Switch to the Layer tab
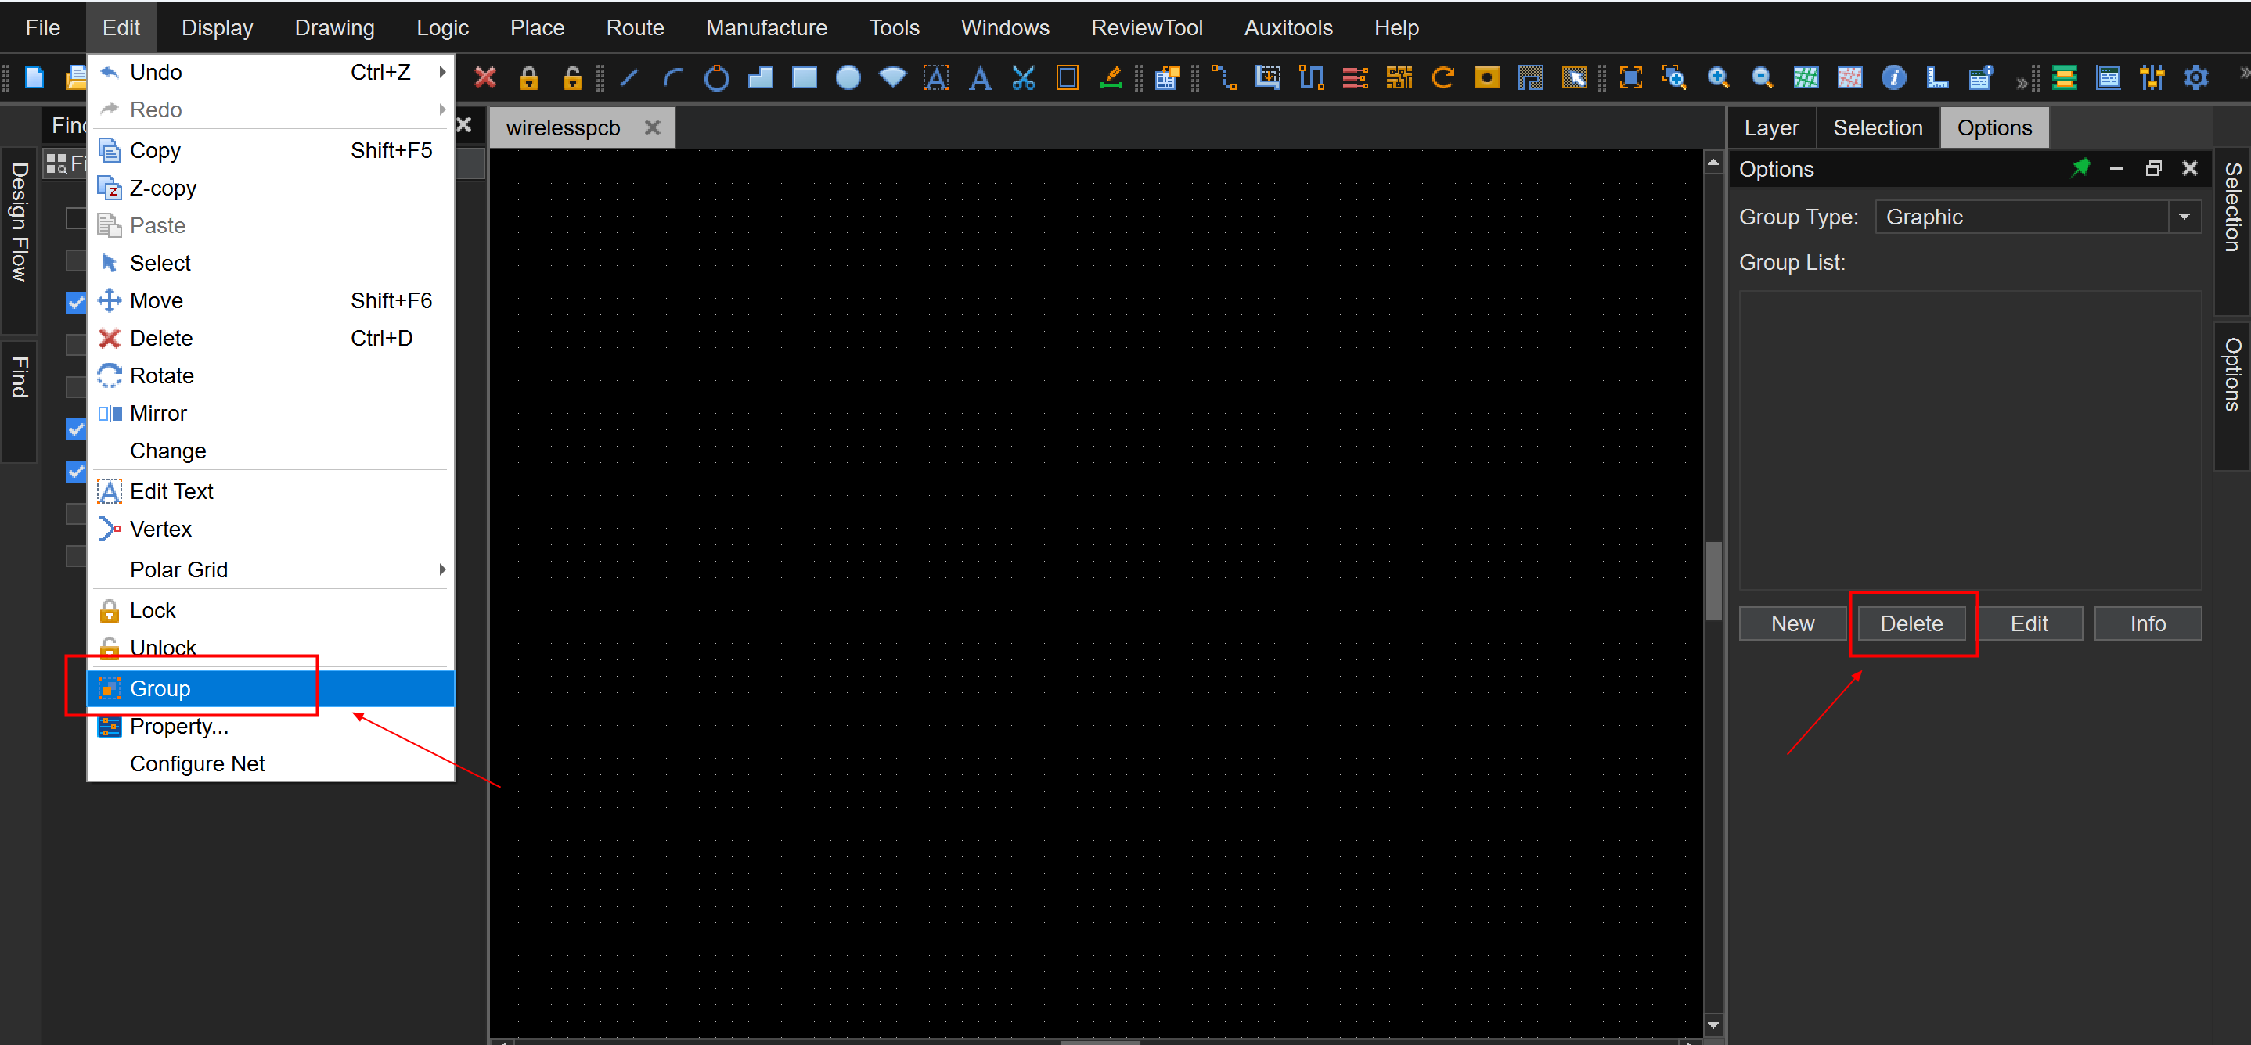The image size is (2251, 1045). pos(1770,128)
